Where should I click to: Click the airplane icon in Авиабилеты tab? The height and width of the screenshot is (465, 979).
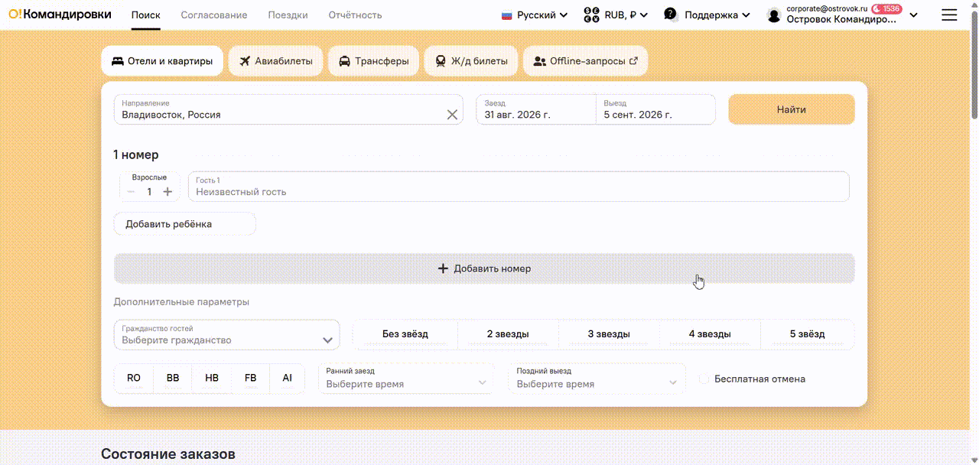click(x=245, y=61)
